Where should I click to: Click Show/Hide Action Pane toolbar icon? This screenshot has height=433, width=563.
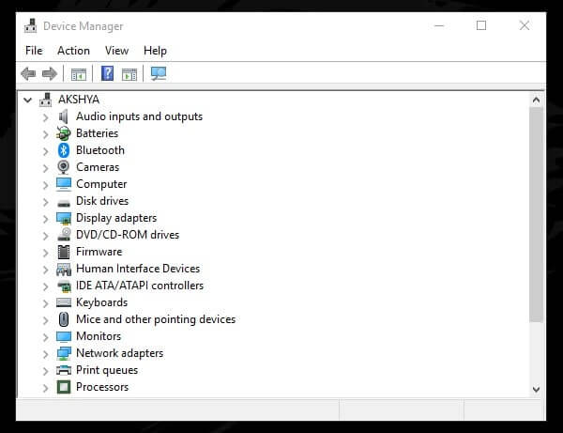tap(129, 74)
